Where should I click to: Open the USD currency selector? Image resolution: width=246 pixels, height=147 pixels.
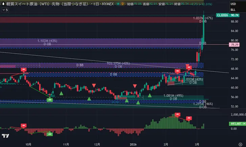233,4
